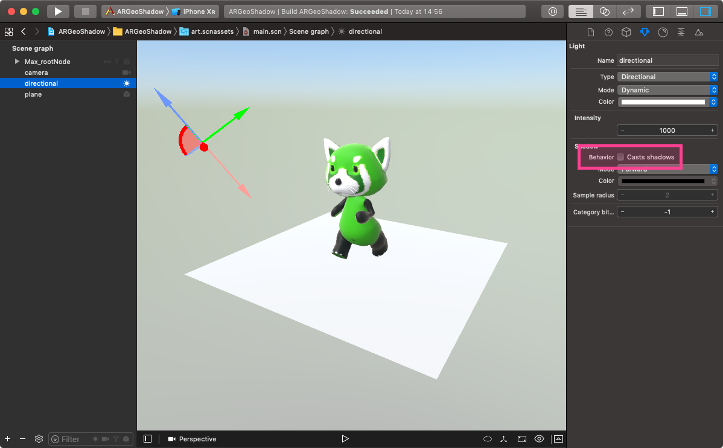Show the assistant editor
The height and width of the screenshot is (448, 723).
point(605,11)
